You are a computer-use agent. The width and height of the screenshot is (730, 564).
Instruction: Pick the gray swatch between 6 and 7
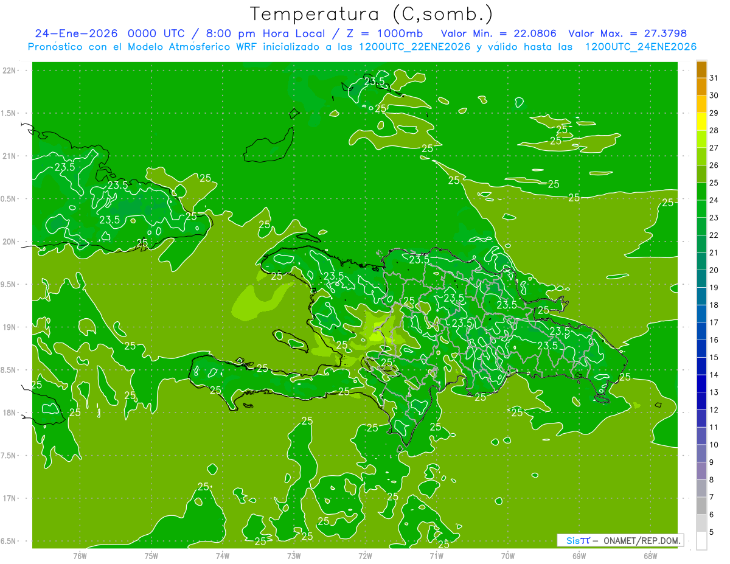[701, 506]
